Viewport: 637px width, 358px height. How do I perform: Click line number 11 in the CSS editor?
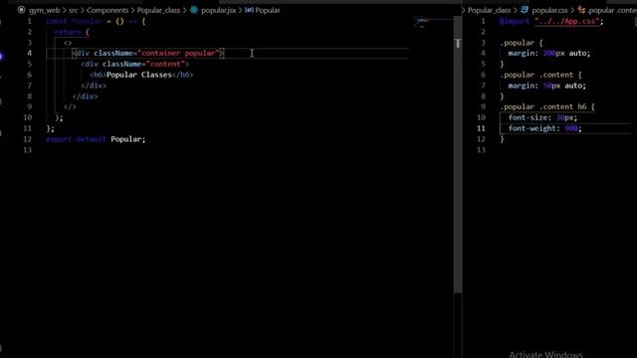pyautogui.click(x=481, y=128)
